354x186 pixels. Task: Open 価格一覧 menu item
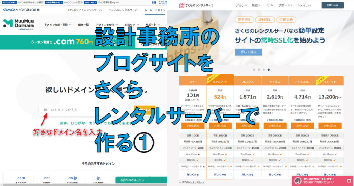(83, 25)
